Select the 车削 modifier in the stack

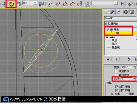point(116,29)
